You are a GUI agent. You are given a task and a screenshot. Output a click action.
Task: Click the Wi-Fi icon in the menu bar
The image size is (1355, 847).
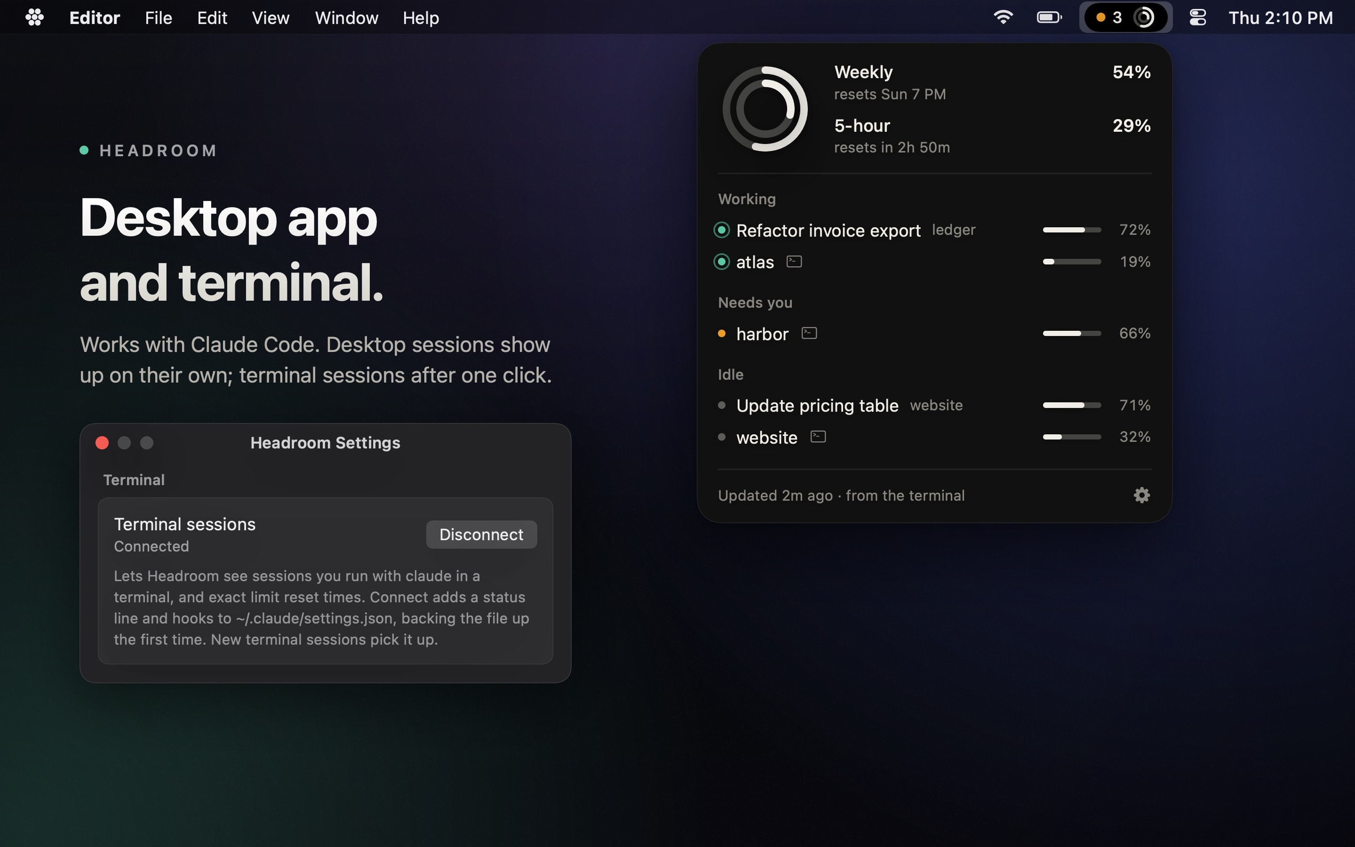[x=1003, y=18]
